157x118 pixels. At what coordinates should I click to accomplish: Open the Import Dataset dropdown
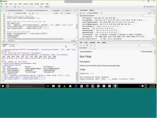pos(93,13)
